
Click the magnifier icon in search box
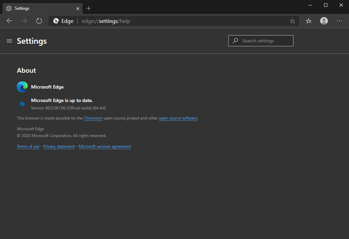click(235, 41)
